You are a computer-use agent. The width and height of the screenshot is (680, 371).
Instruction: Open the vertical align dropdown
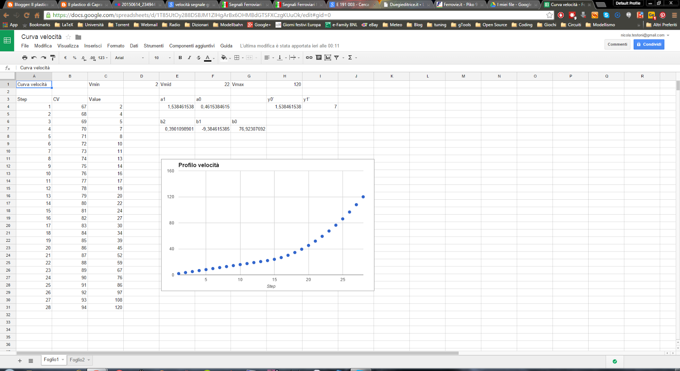pyautogui.click(x=281, y=58)
